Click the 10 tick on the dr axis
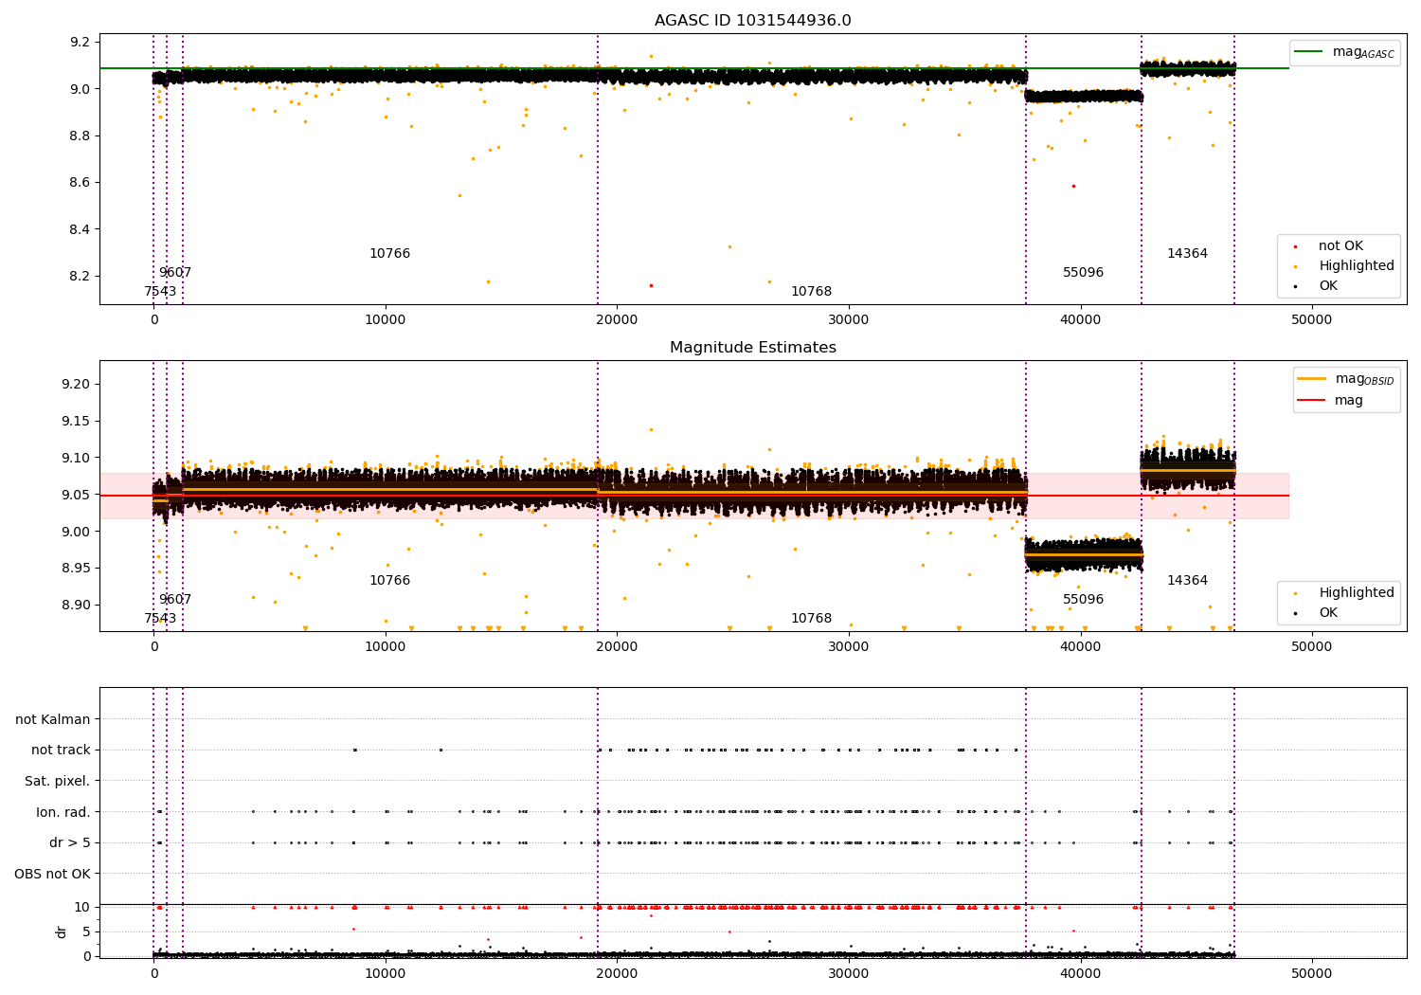The width and height of the screenshot is (1421, 995). tap(82, 908)
